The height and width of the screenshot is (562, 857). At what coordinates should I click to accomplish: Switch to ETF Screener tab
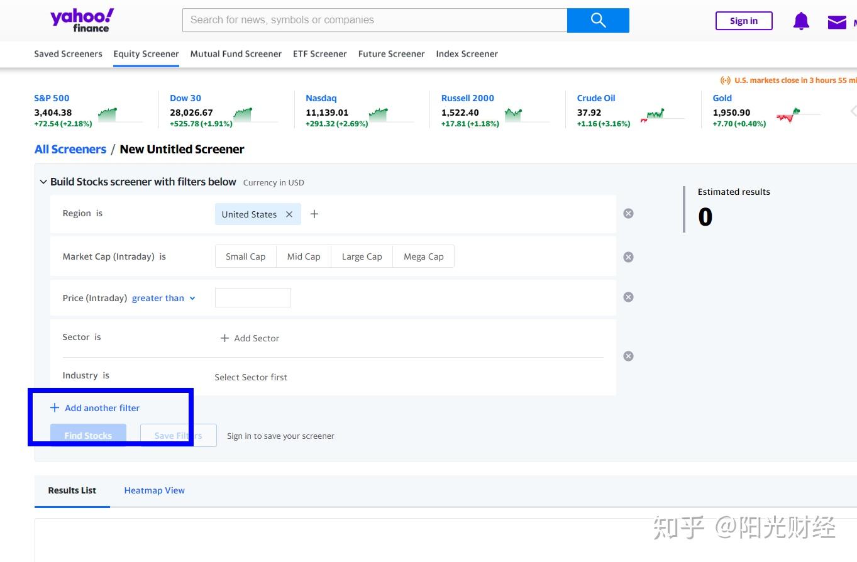pyautogui.click(x=320, y=54)
